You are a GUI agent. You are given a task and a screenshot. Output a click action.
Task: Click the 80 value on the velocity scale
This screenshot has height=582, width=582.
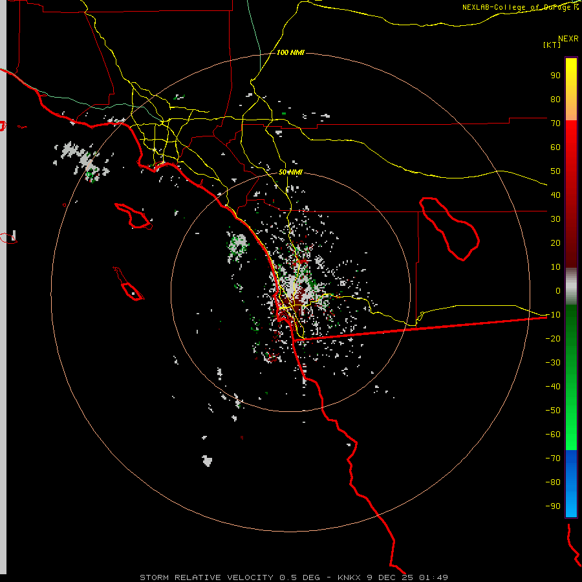point(555,100)
